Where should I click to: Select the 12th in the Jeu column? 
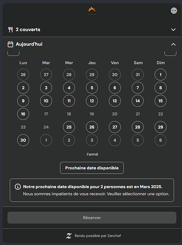[x=92, y=101]
